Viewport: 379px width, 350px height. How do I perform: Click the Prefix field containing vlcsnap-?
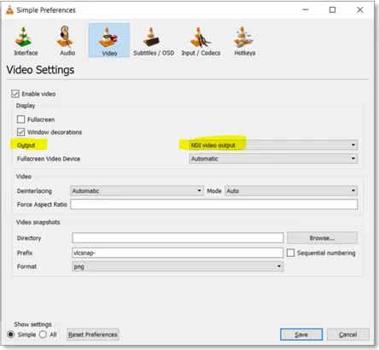coord(178,253)
